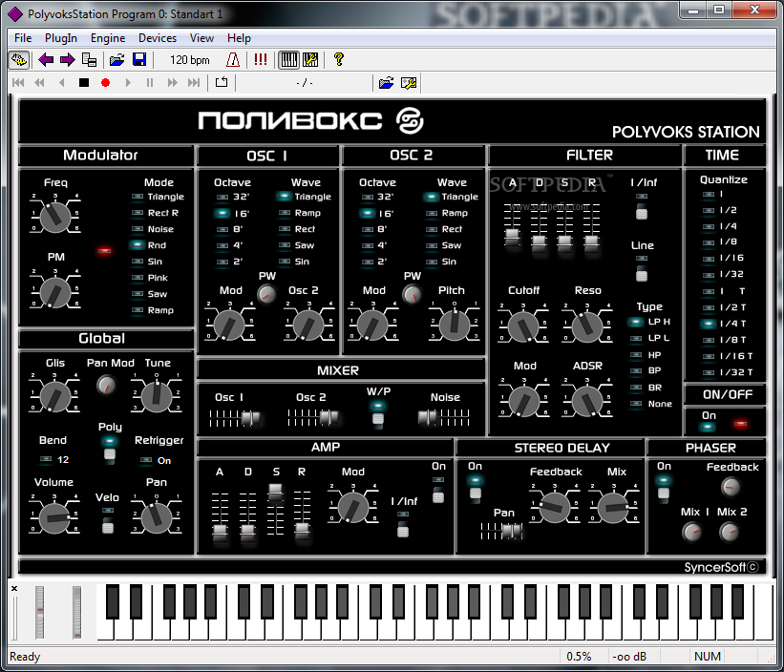Screen dimensions: 784x672
Task: Open the View menu
Action: pos(201,38)
